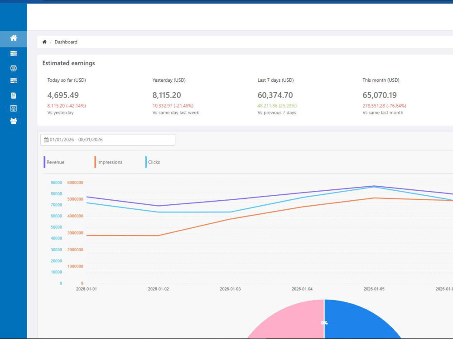
Task: Select the 'Yesterday (USD)' label
Action: (x=169, y=80)
